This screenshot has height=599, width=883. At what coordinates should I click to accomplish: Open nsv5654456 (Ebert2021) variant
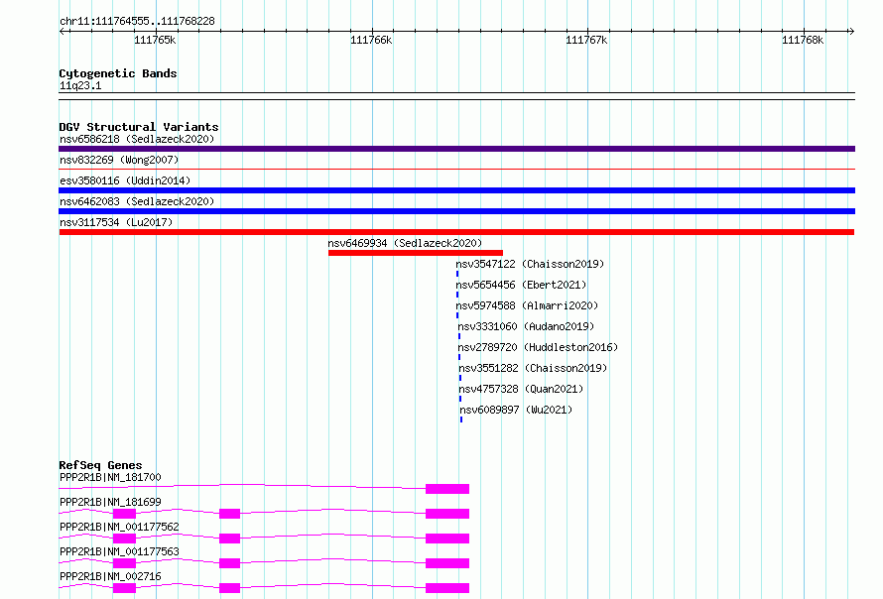pos(521,285)
